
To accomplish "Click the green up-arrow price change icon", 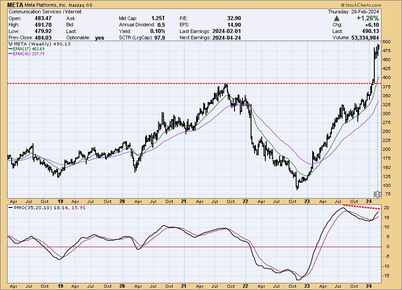I will tap(337, 18).
